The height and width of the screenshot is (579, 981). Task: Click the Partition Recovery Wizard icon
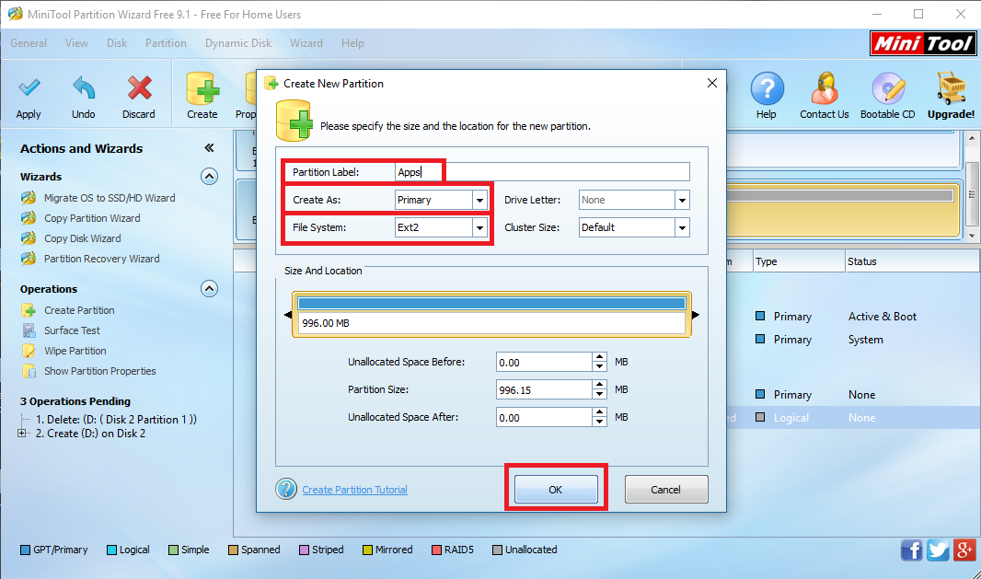point(29,260)
